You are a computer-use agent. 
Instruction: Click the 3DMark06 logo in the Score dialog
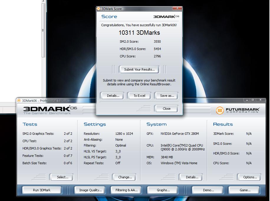166,16
